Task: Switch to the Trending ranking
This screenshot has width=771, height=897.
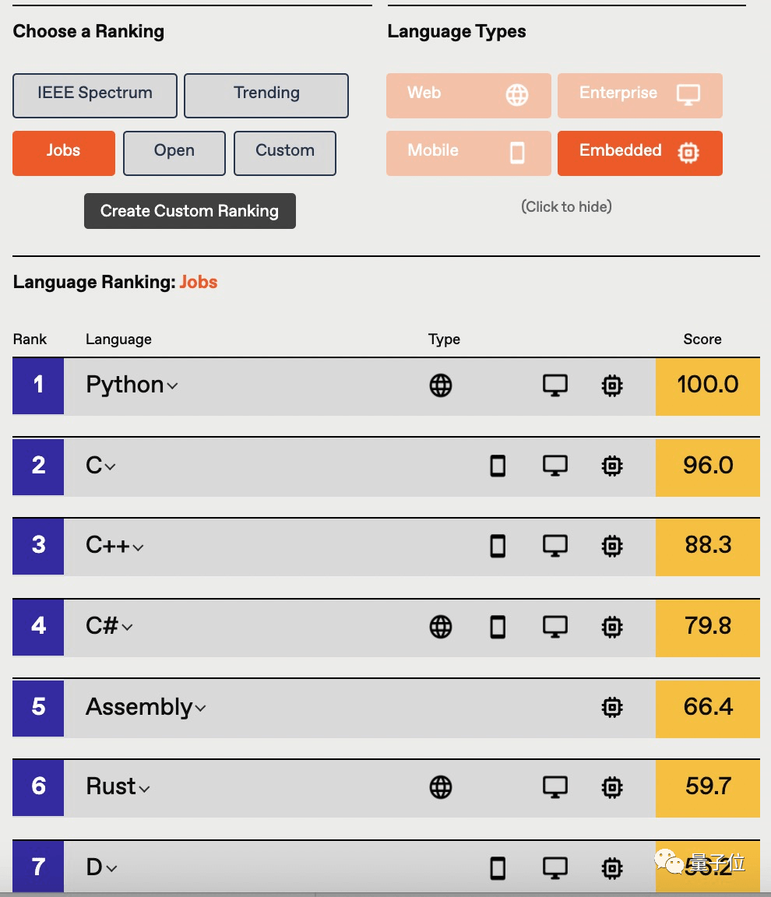Action: click(x=266, y=96)
